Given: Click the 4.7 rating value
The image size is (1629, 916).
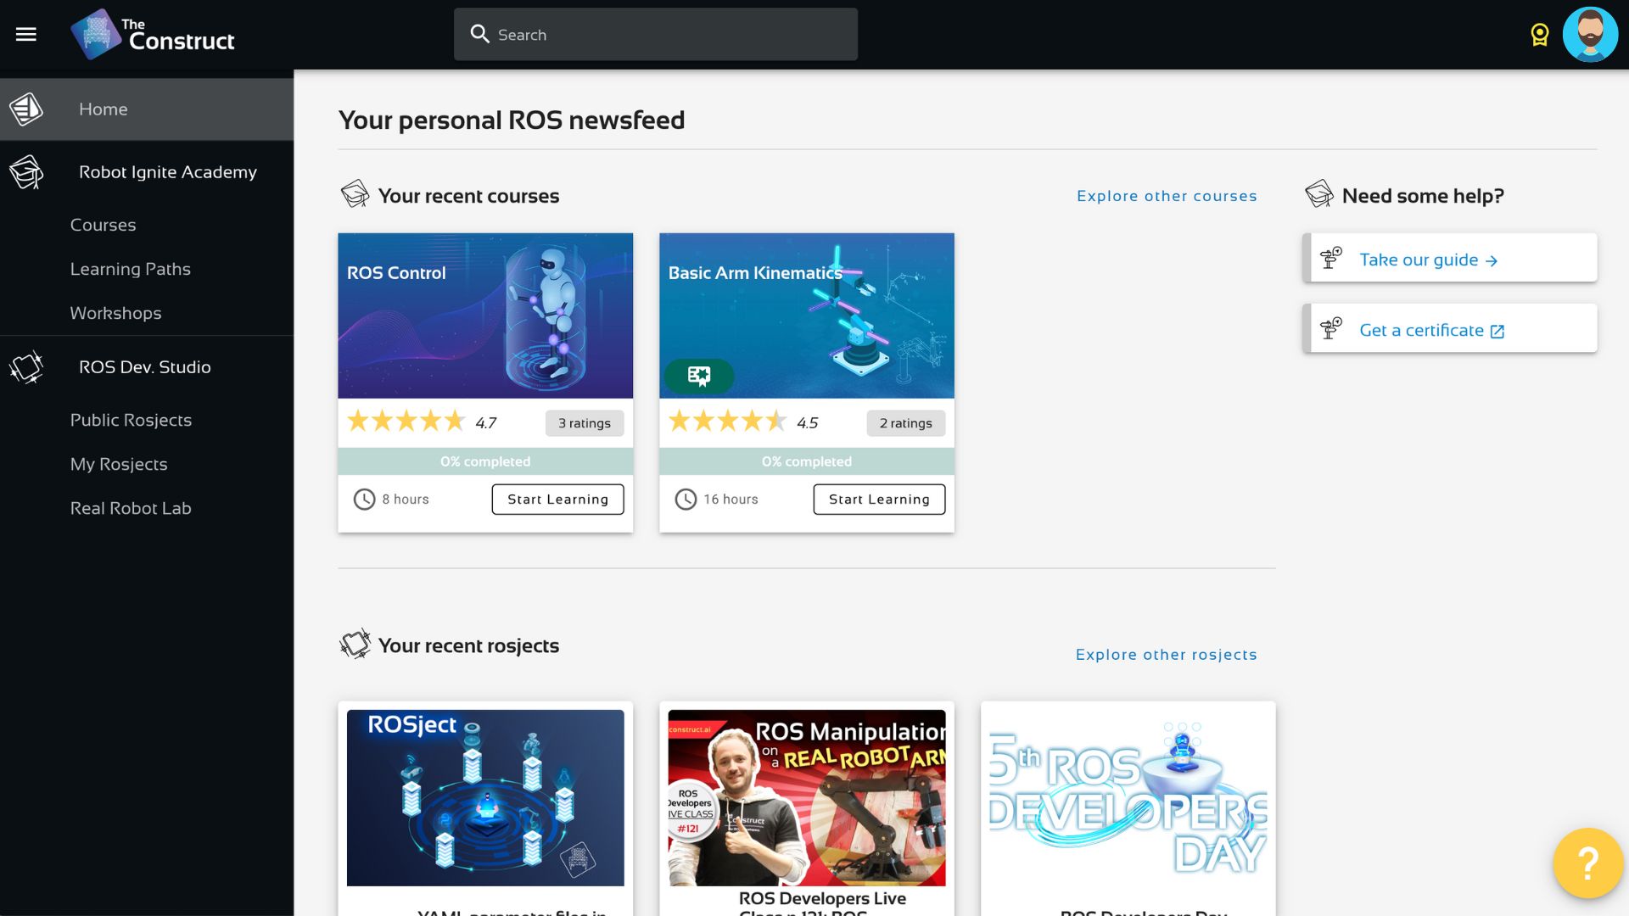Looking at the screenshot, I should (x=486, y=423).
